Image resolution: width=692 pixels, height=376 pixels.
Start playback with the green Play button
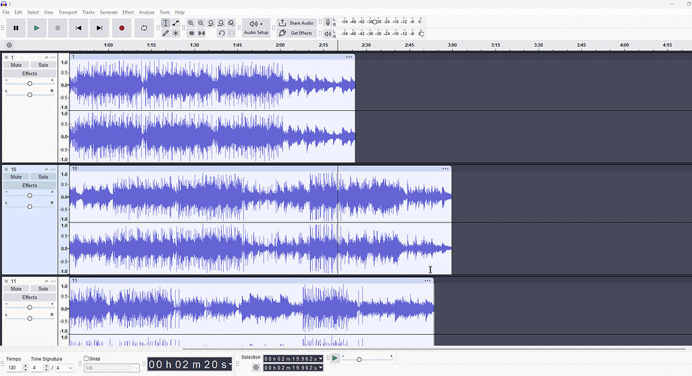point(36,28)
